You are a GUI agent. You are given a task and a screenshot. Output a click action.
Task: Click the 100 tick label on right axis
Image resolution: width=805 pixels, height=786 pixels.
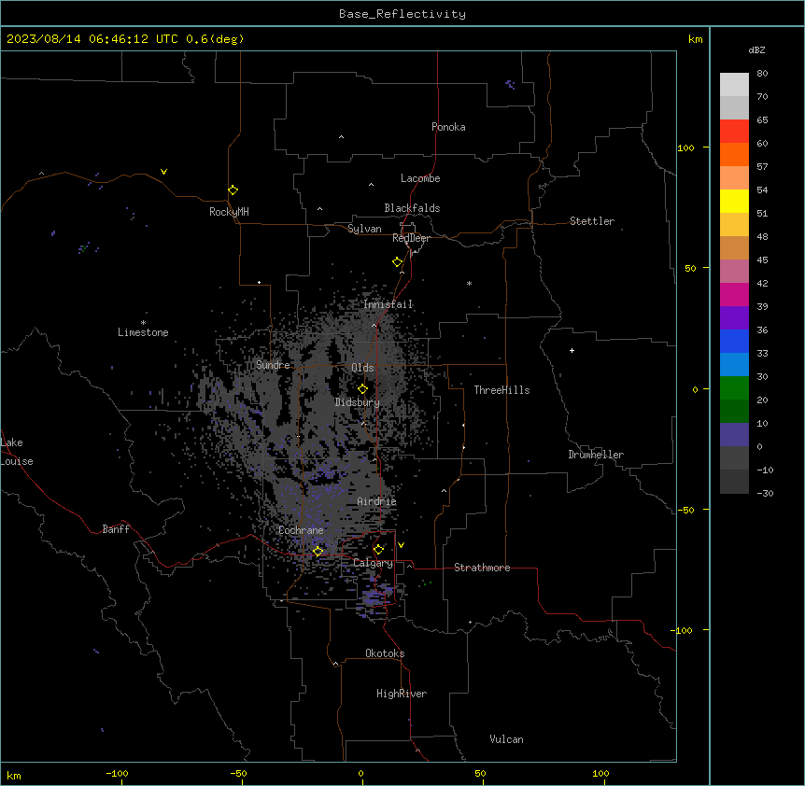[x=685, y=147]
